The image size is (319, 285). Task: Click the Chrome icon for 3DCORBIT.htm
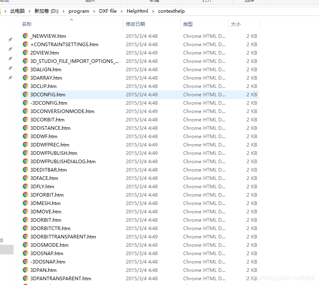[25, 119]
